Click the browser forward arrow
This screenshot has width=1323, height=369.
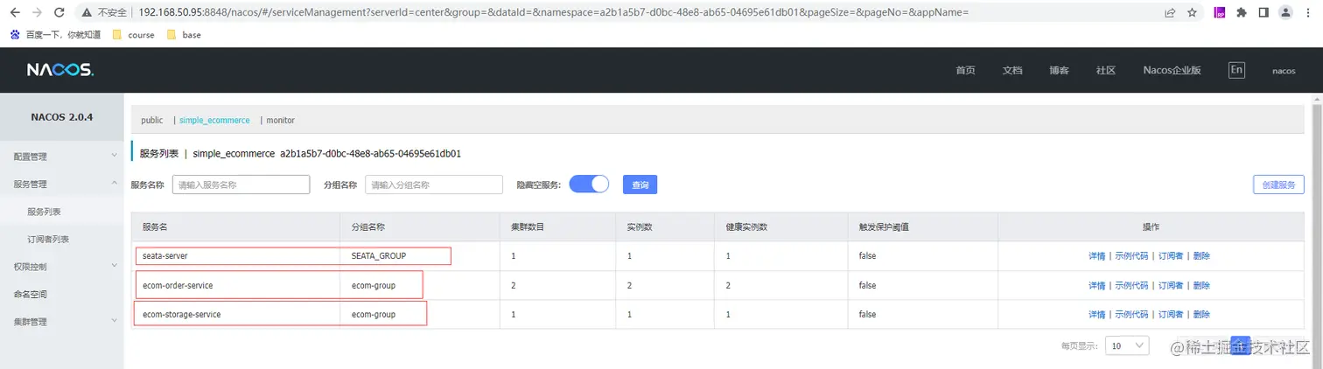tap(37, 12)
